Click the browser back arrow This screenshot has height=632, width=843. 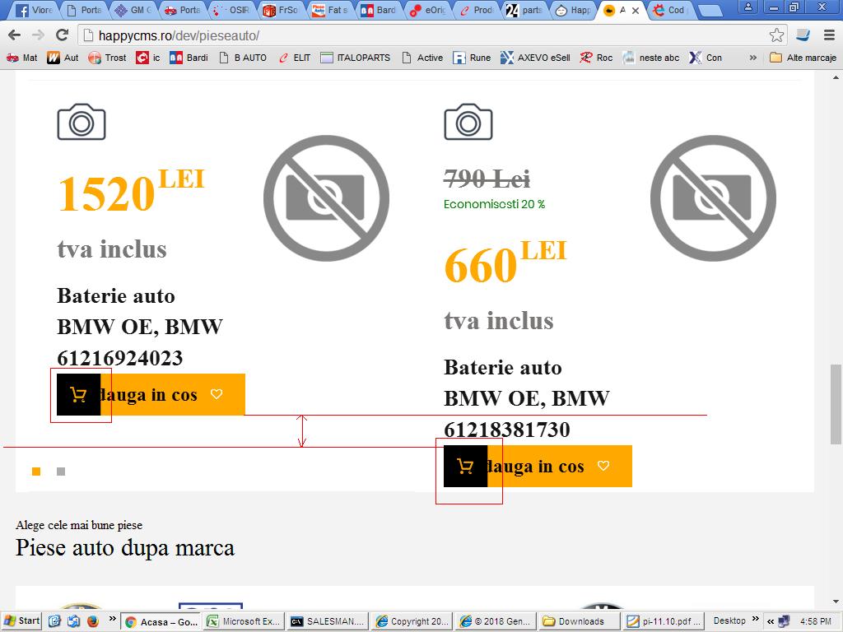tap(15, 35)
